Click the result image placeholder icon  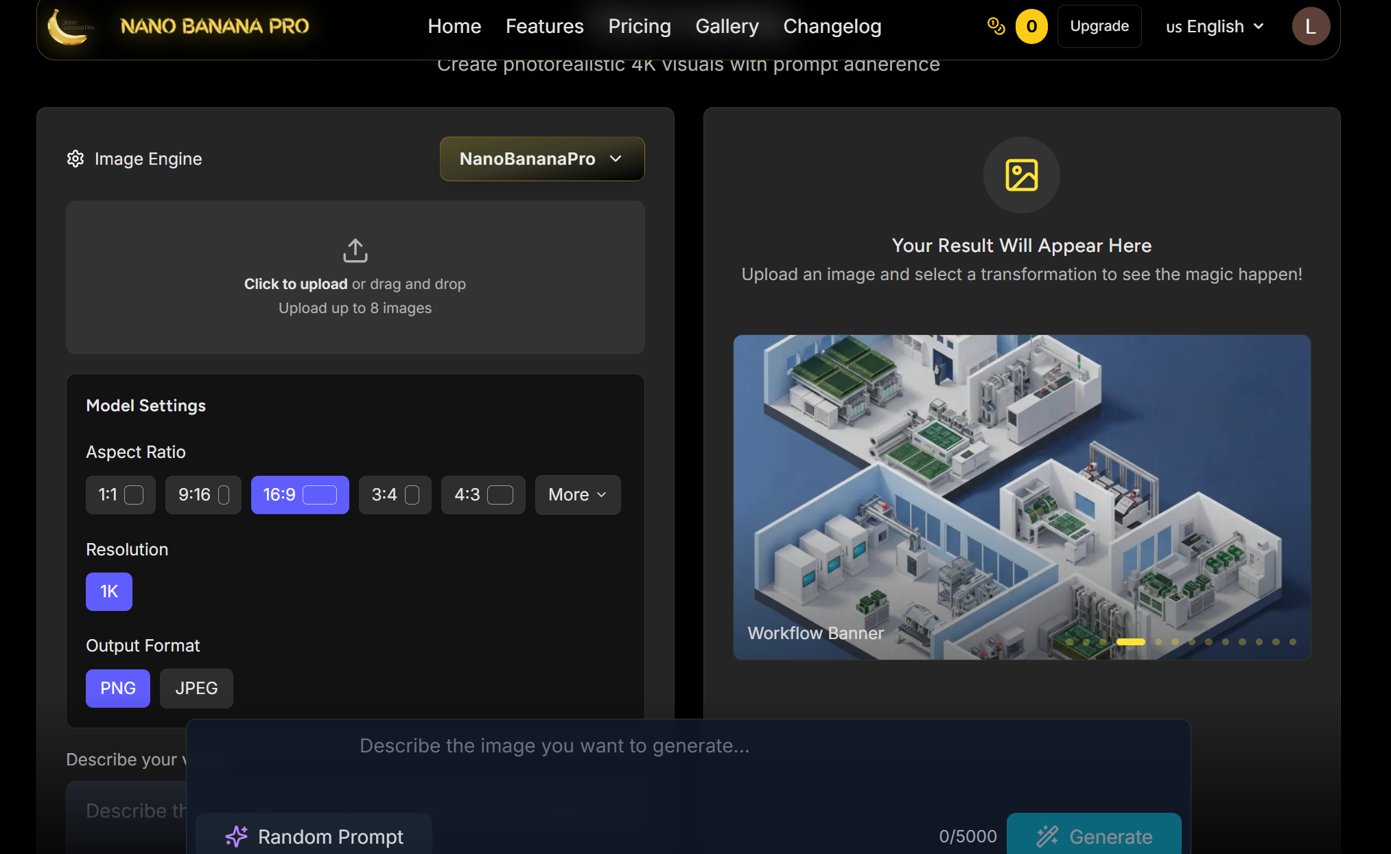click(x=1021, y=175)
